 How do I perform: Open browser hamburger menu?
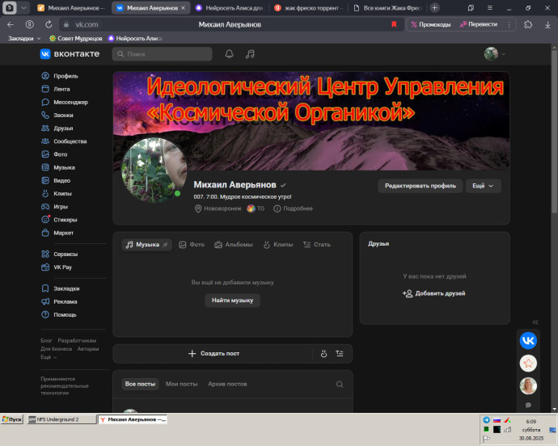click(x=490, y=8)
